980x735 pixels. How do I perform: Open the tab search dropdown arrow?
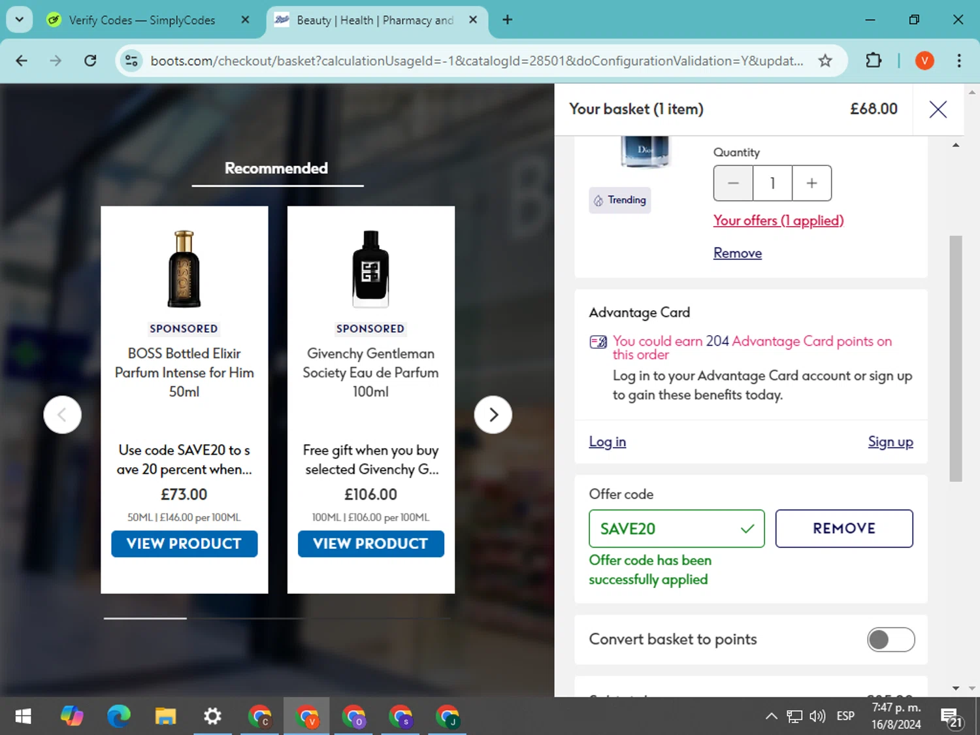pos(20,20)
